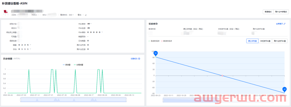
Task: Click the 历史销量 section title
Action: pyautogui.click(x=8, y=58)
